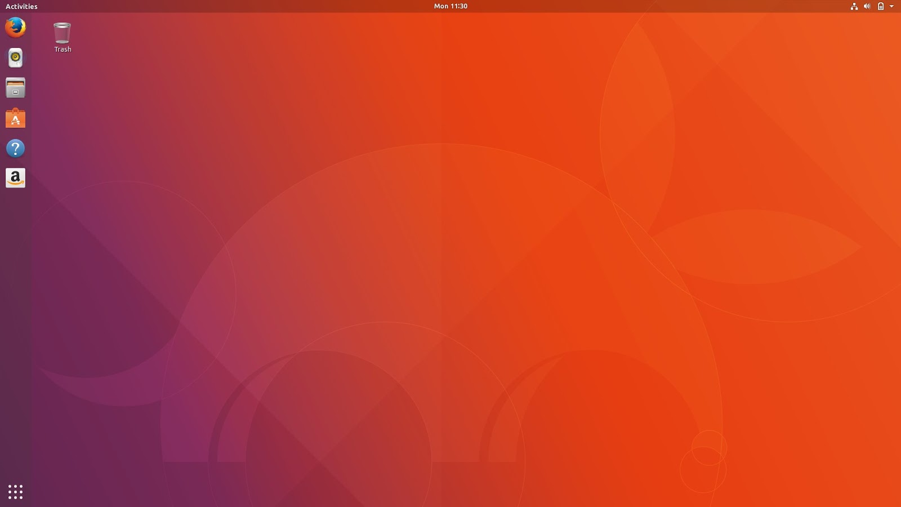
Task: Select the Firefox browser launcher
Action: 15,28
